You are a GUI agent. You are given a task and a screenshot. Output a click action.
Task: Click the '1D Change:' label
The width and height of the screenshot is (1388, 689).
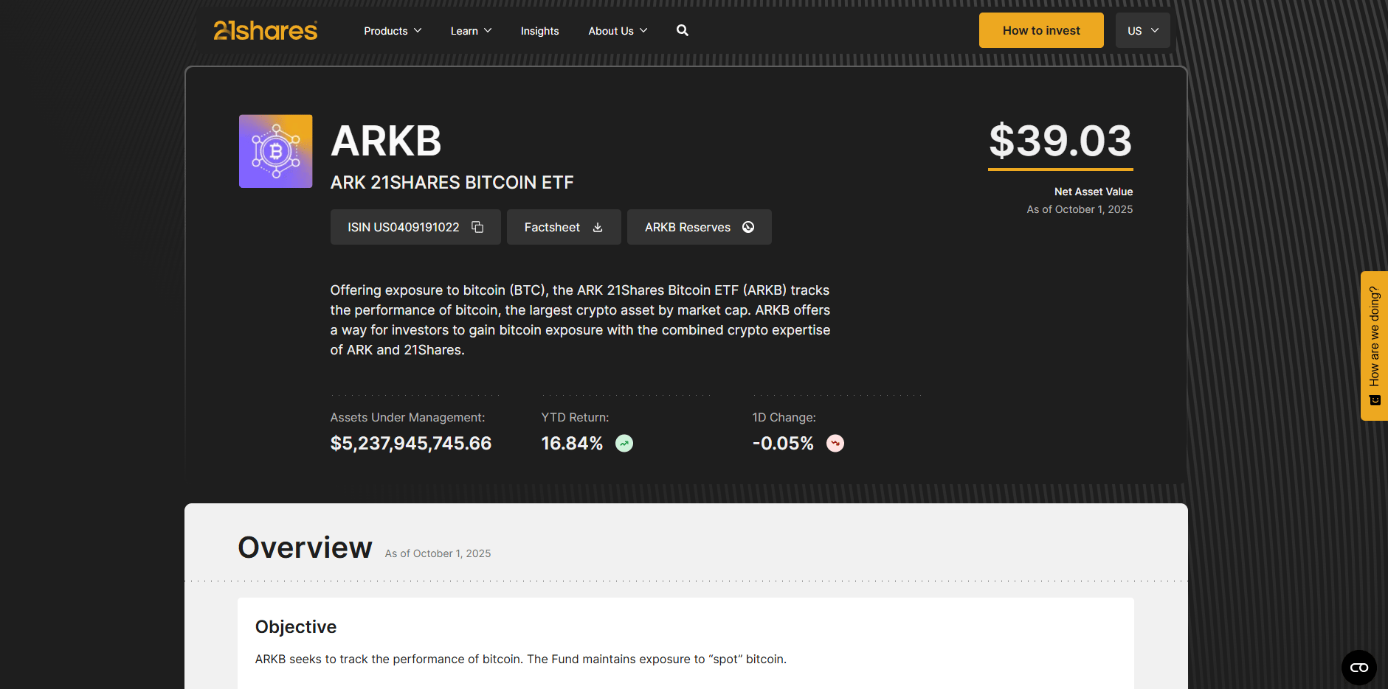click(784, 417)
